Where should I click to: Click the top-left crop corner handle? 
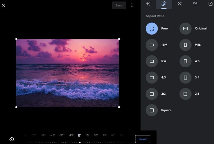tap(16, 39)
